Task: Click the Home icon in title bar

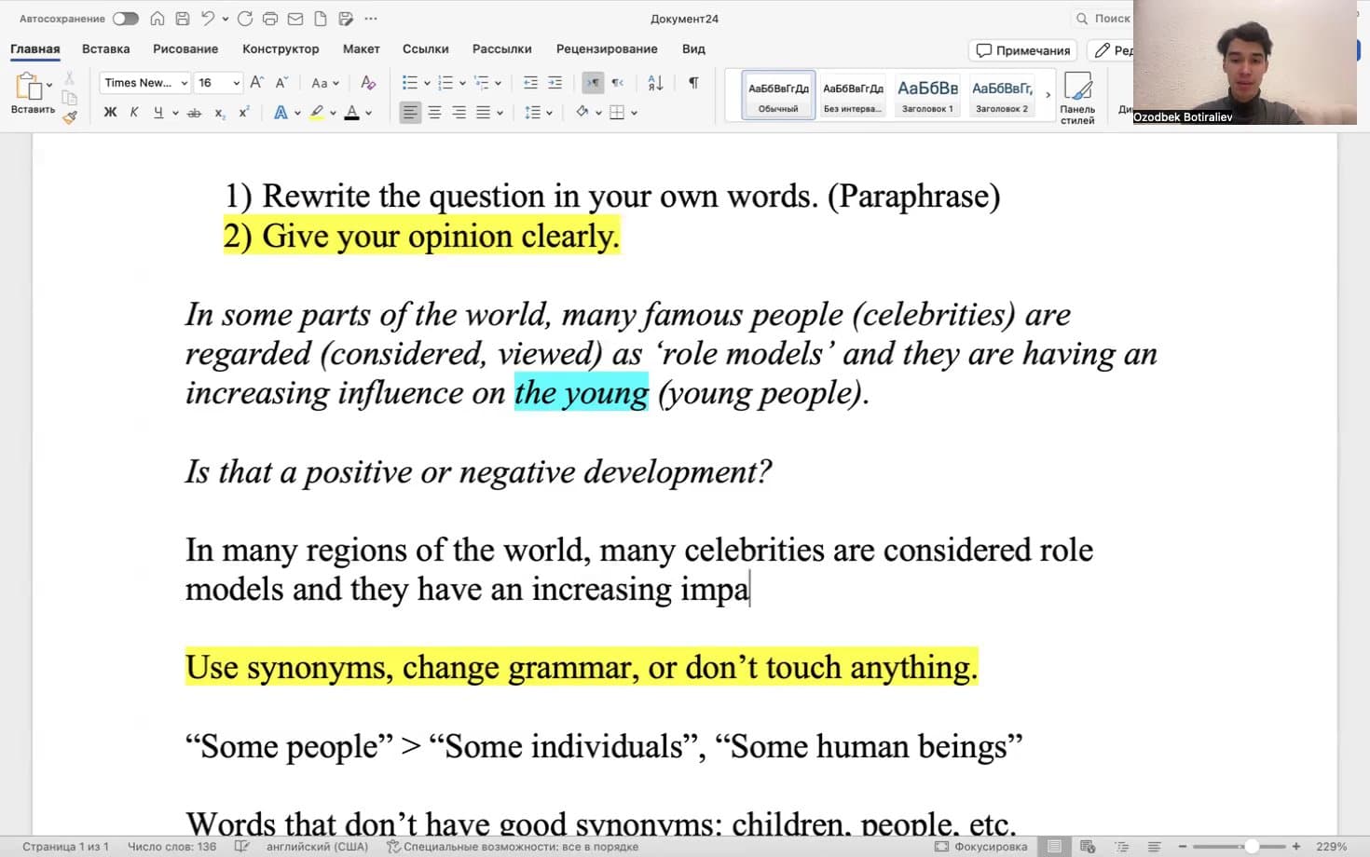Action: pos(158,19)
